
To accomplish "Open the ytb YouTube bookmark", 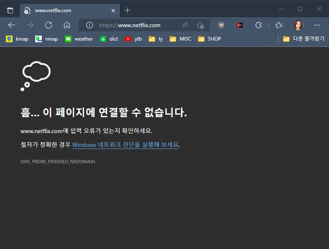I will (133, 39).
